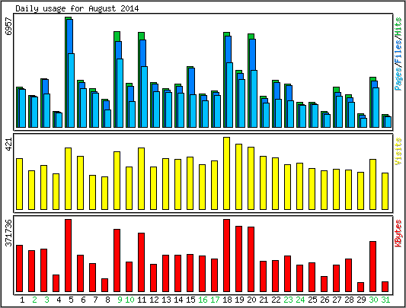Click the red KBytes bar for day 5
406x308 pixels.
click(x=68, y=256)
